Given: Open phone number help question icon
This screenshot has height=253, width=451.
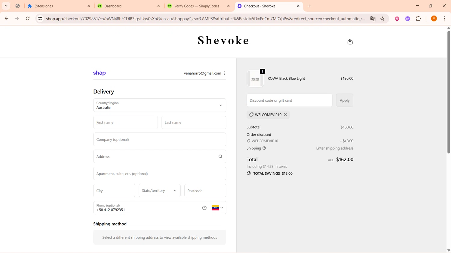Looking at the screenshot, I should coord(204,208).
